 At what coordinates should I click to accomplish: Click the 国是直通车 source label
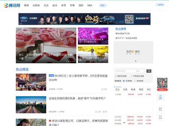pyautogui.click(x=53, y=112)
